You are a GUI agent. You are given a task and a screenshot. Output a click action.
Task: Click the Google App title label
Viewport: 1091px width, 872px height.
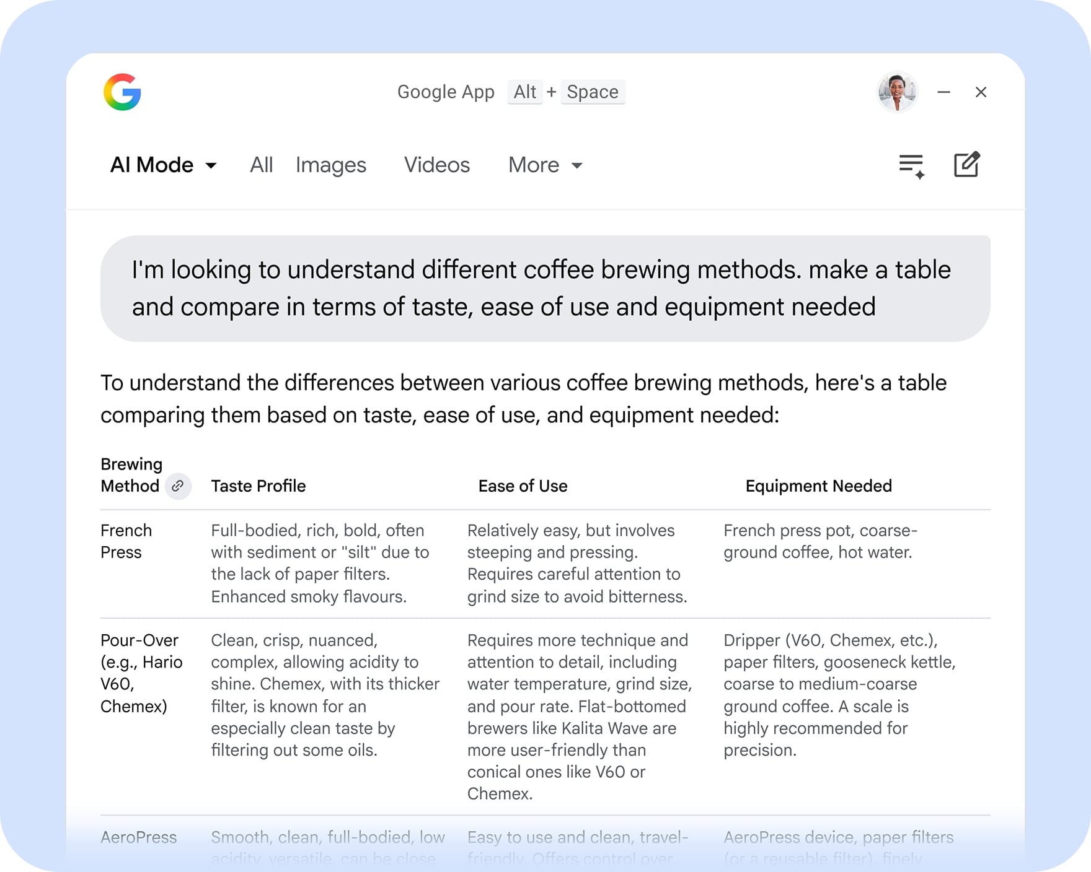pyautogui.click(x=446, y=92)
